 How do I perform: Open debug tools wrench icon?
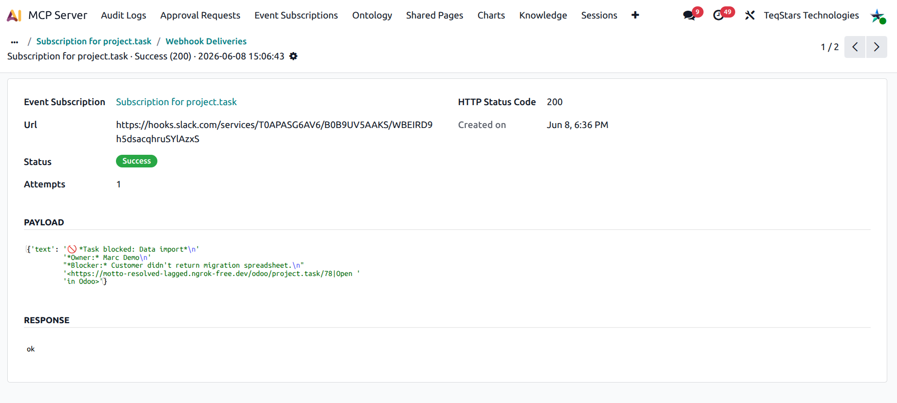[x=750, y=16]
